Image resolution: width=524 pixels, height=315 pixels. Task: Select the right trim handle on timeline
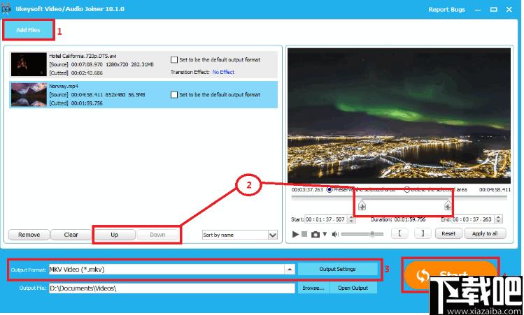[x=448, y=206]
